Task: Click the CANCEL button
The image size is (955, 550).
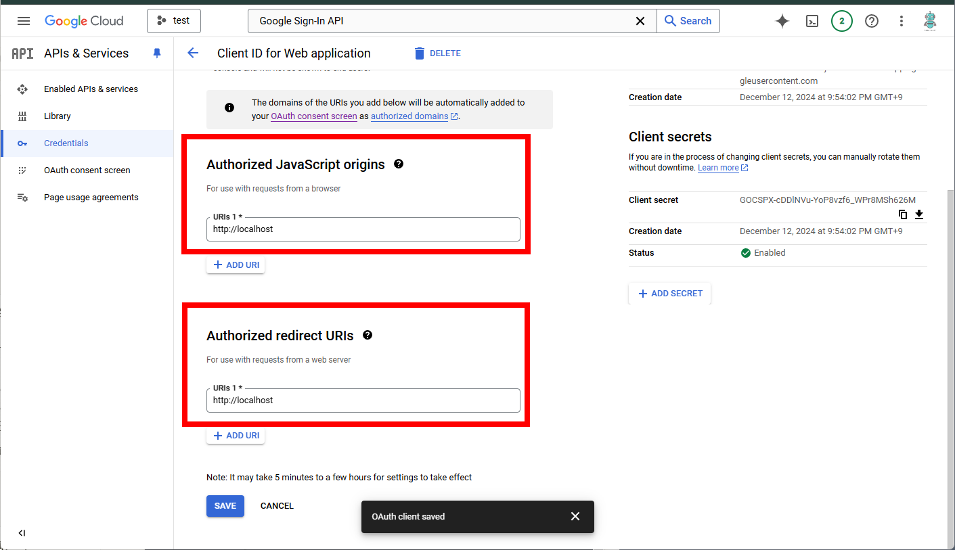Action: [277, 506]
